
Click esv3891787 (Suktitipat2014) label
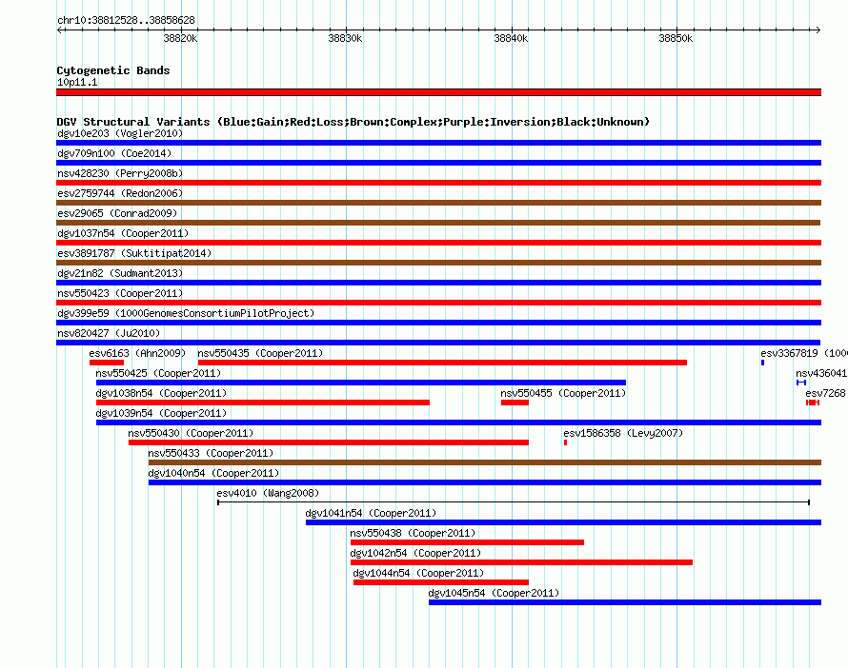[x=134, y=253]
